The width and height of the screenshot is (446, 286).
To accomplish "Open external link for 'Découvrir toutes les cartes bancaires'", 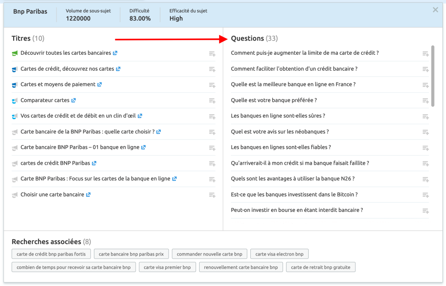I will [115, 53].
